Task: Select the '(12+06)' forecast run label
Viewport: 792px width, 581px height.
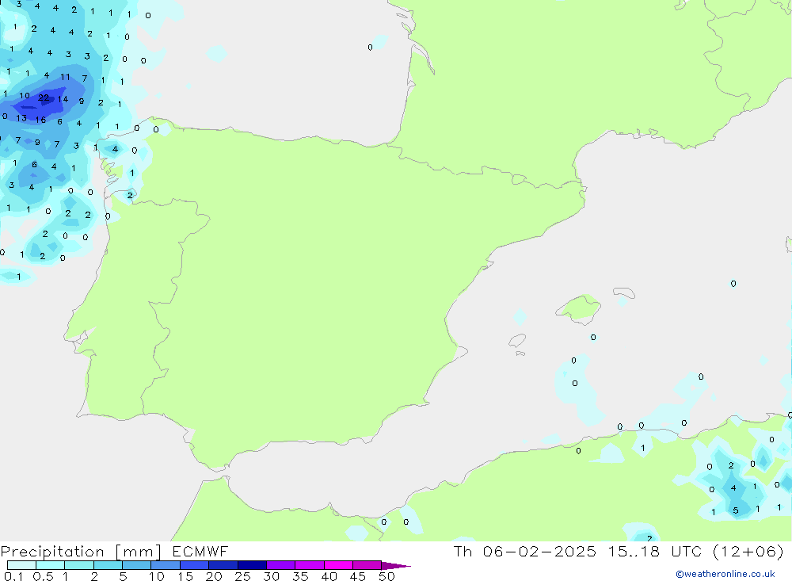Action: [748, 551]
